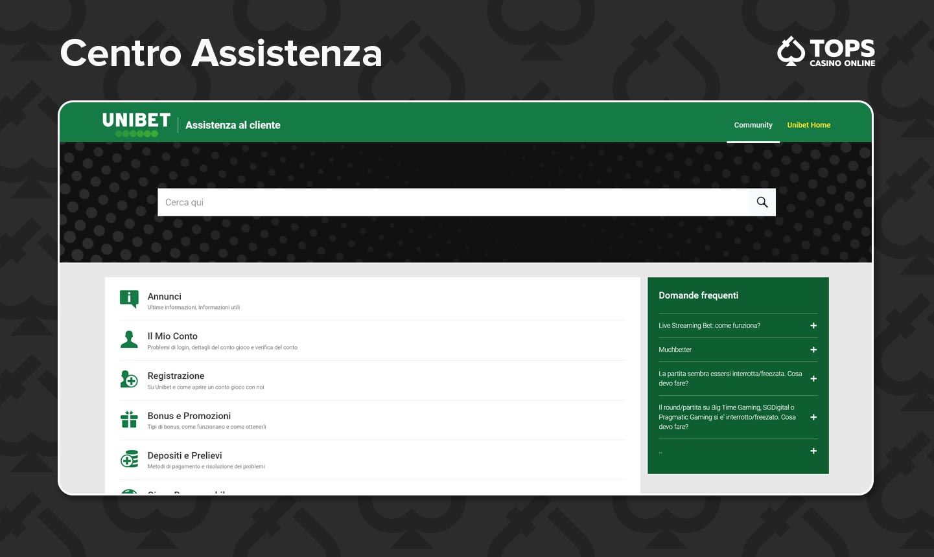Screen dimensions: 934x557
Task: Open the Annunci category
Action: [164, 297]
